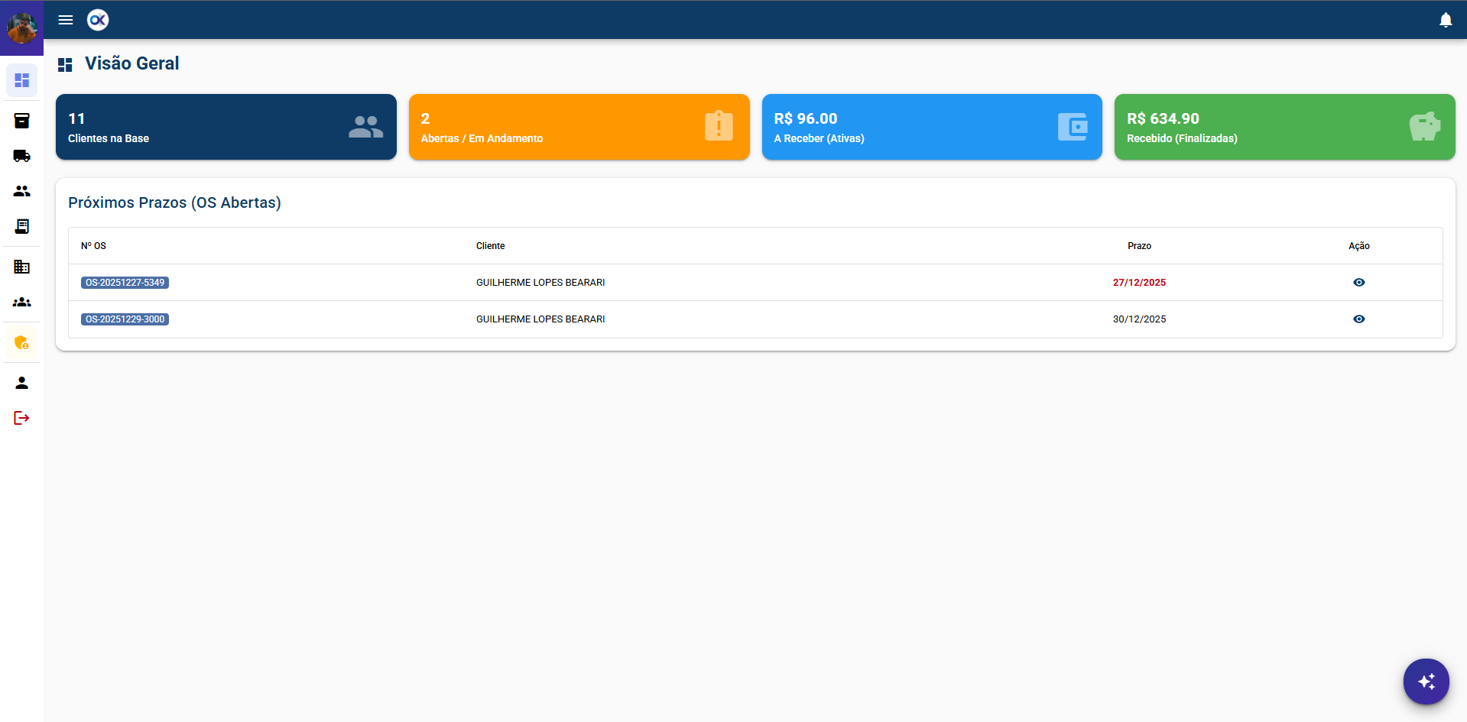1467x722 pixels.
Task: Click the OX logo in the top bar
Action: (97, 20)
